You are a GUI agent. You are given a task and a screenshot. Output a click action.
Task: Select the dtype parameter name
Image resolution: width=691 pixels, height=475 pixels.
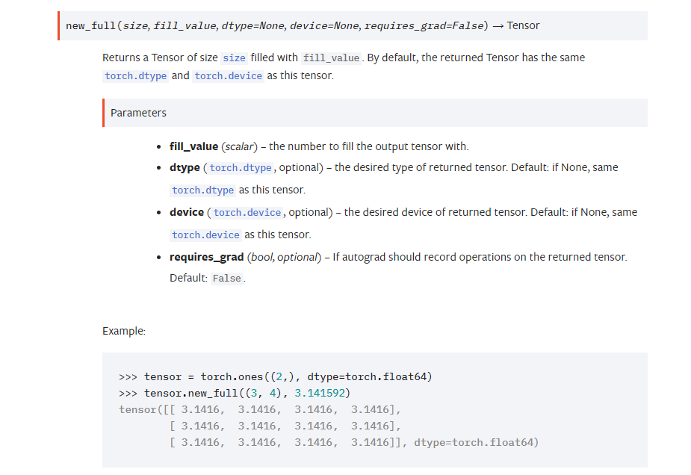click(x=185, y=168)
